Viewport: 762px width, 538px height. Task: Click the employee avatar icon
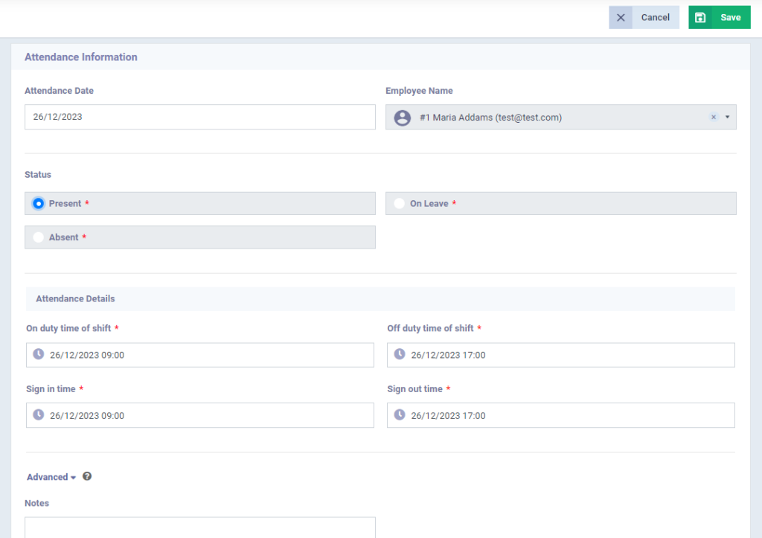tap(403, 118)
